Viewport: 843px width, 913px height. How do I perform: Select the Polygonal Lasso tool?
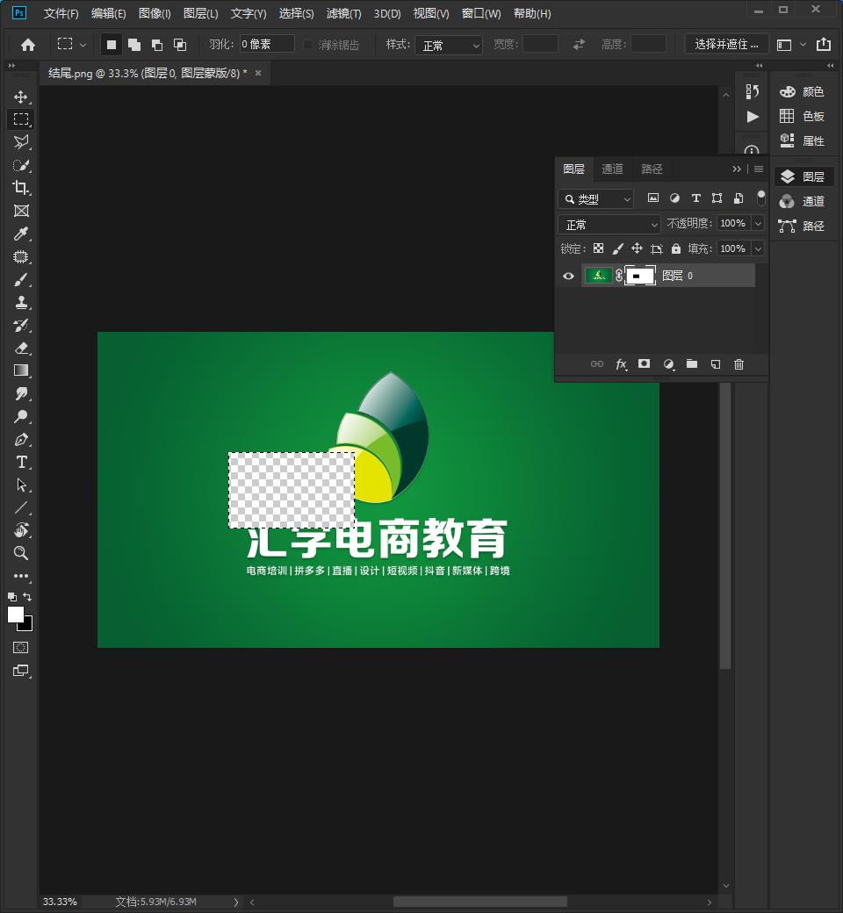pyautogui.click(x=21, y=142)
